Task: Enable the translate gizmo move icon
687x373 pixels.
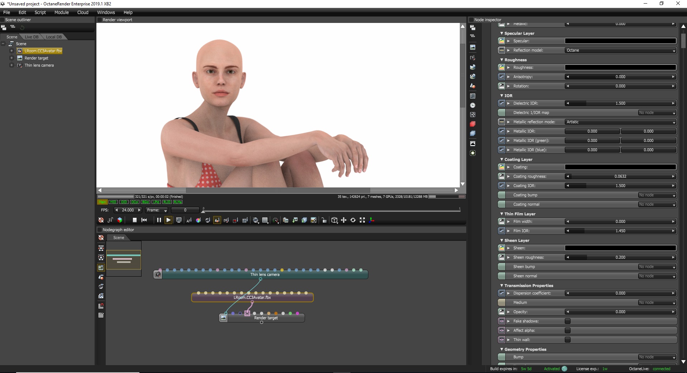Action: [344, 220]
